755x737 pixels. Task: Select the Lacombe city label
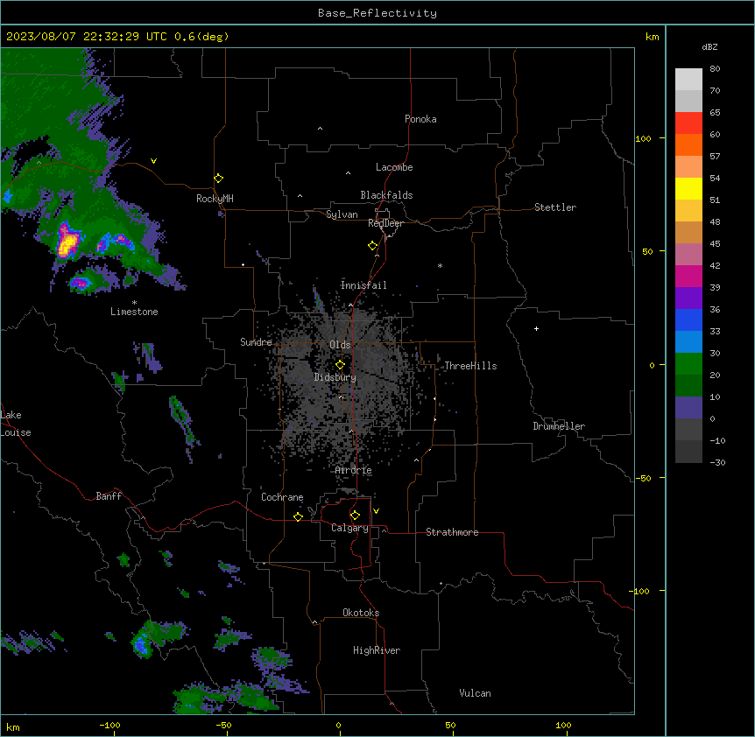pos(394,167)
